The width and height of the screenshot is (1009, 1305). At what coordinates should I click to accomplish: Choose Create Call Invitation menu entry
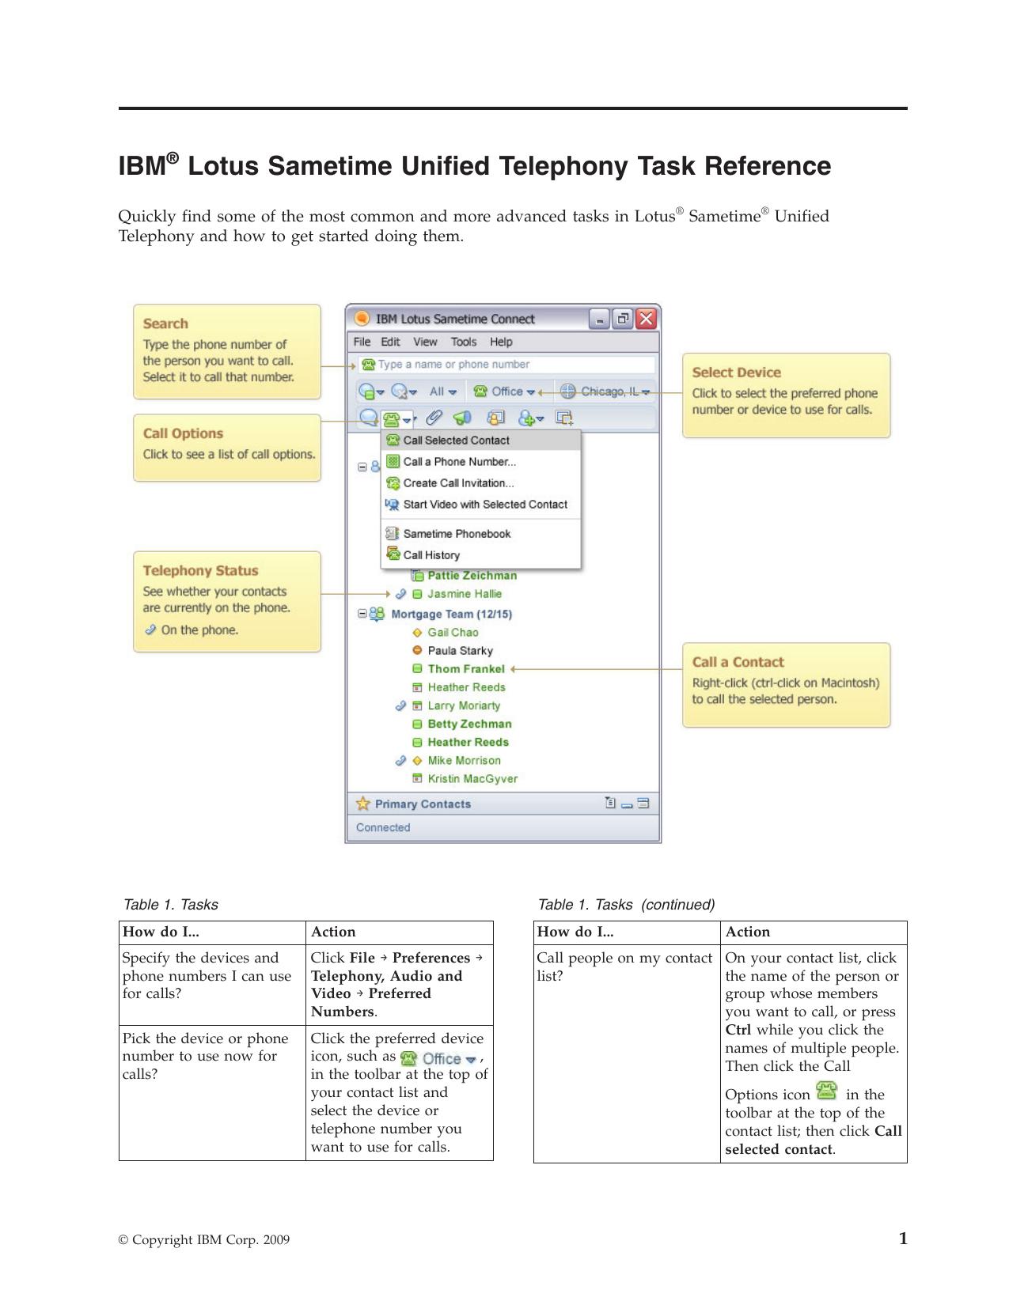tap(481, 483)
